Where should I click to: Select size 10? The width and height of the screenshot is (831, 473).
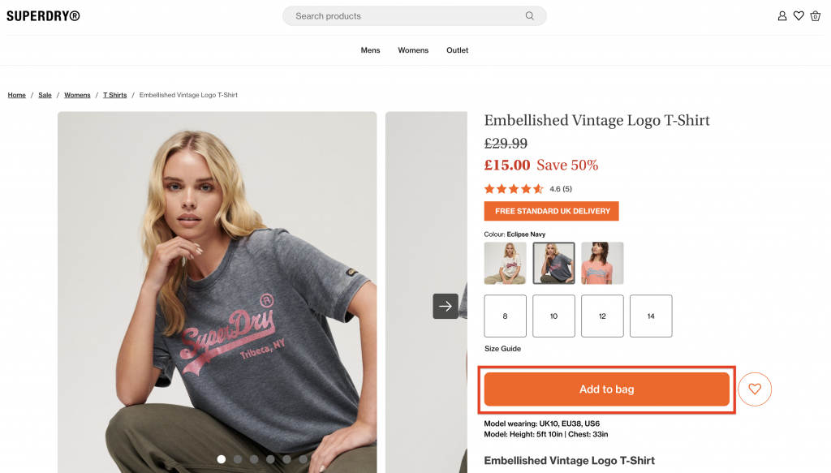tap(553, 316)
